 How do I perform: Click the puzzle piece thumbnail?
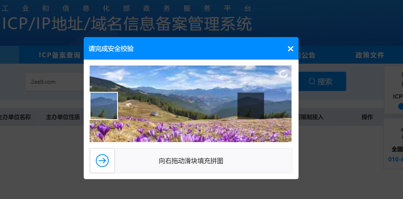pos(104,106)
